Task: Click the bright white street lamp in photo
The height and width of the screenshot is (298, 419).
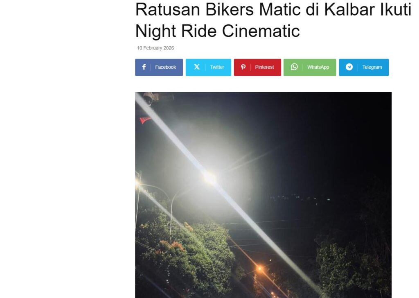Action: pos(210,178)
